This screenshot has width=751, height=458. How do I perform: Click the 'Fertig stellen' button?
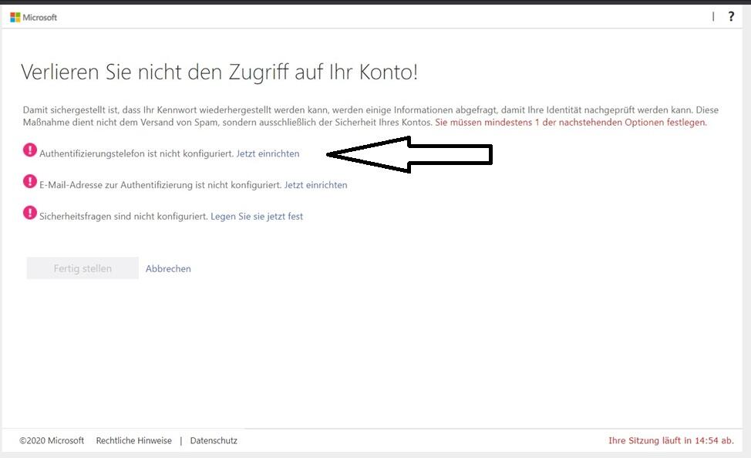pyautogui.click(x=83, y=268)
